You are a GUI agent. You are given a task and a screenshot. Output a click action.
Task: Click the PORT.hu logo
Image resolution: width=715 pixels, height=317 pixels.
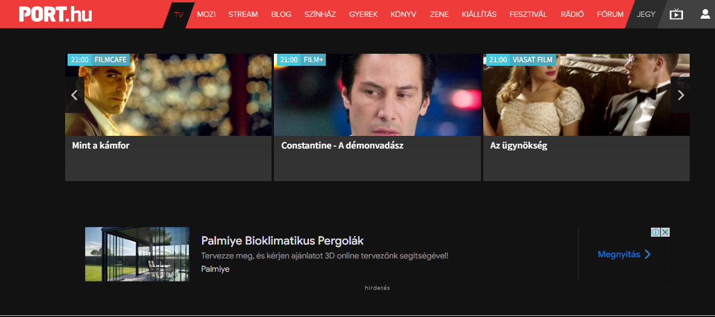pos(55,14)
